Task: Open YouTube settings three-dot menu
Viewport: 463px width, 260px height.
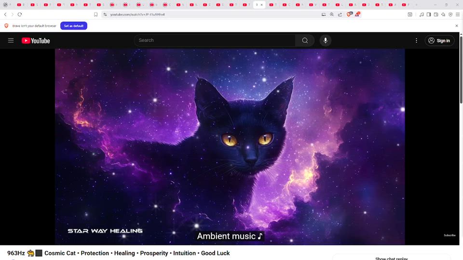Action: (416, 40)
